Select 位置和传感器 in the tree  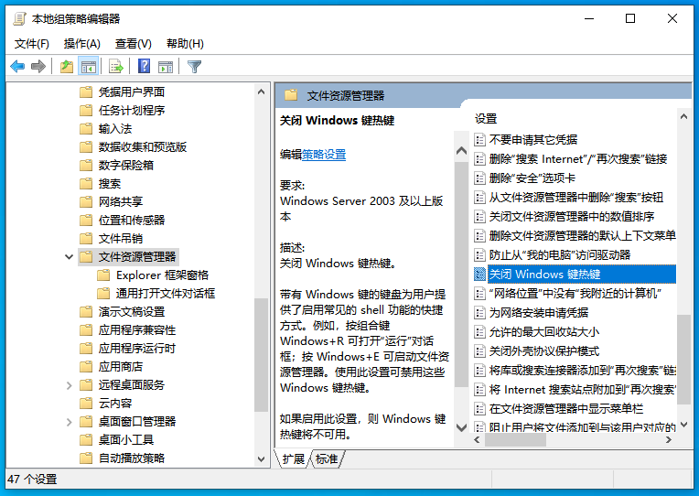pyautogui.click(x=132, y=221)
